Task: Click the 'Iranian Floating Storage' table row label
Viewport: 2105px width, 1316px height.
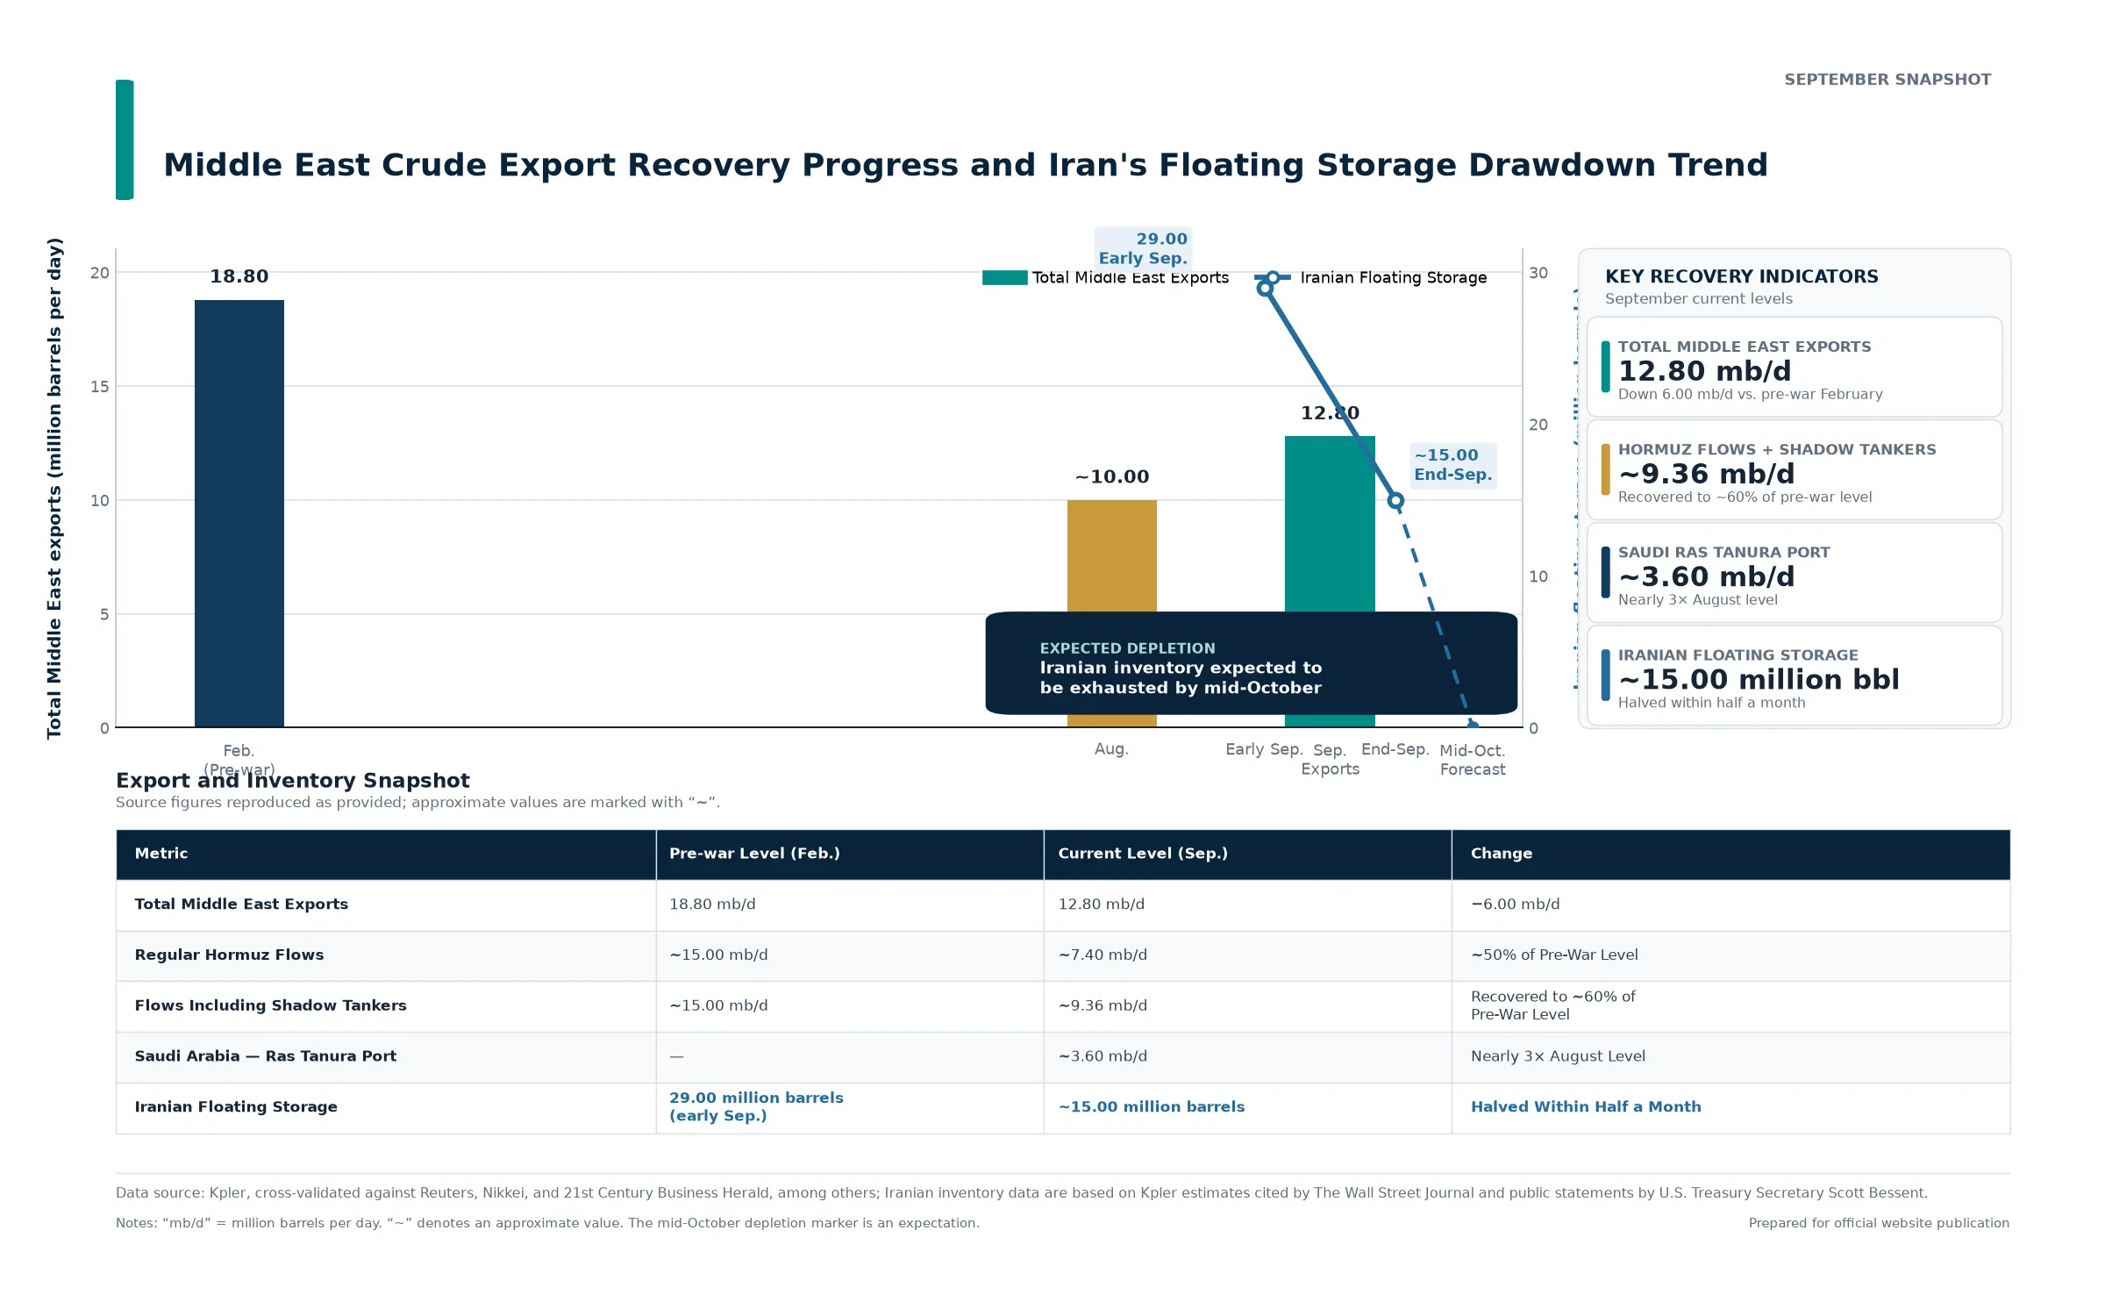Action: (236, 1107)
